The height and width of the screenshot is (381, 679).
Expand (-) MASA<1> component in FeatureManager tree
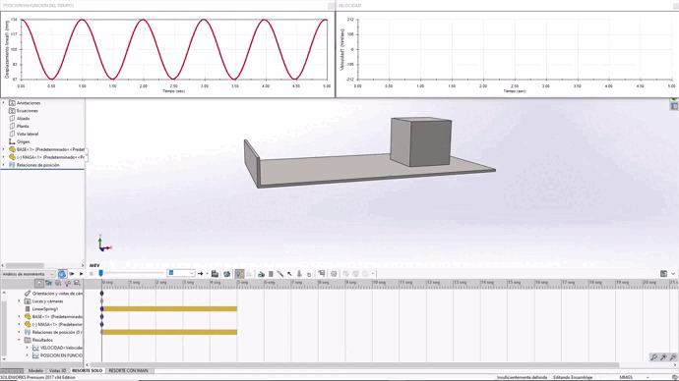click(4, 157)
